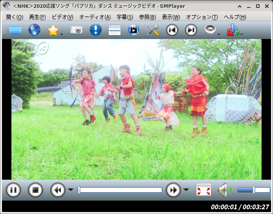273x214 pixels.
Task: Click the audio track speaker icon
Action: 210,30
